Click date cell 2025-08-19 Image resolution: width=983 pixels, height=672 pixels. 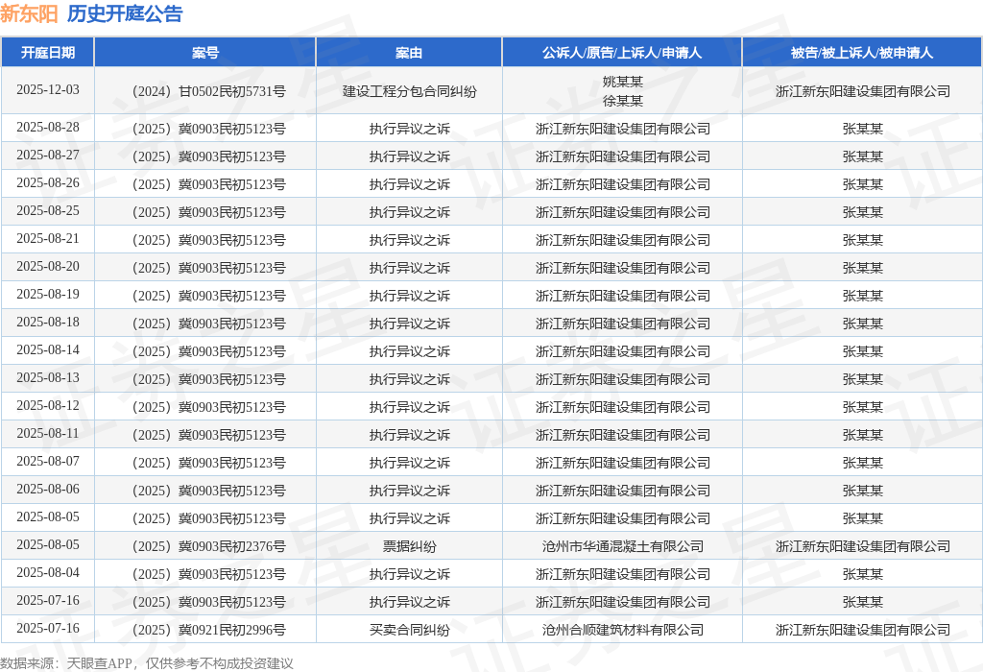click(48, 294)
